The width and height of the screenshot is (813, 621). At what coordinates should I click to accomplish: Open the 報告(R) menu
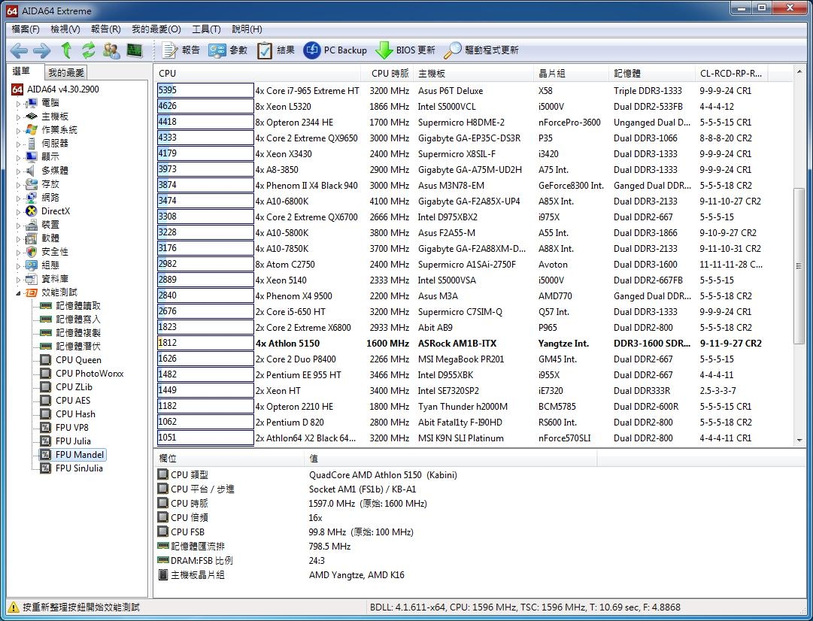tap(105, 29)
